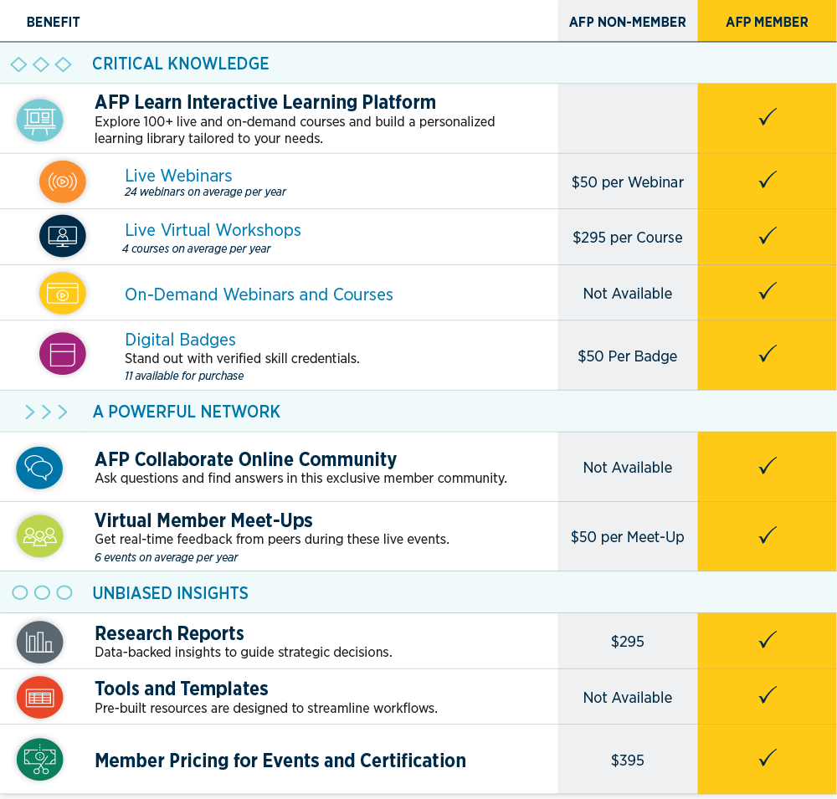The height and width of the screenshot is (799, 837).
Task: Click the member checkmark for Research Reports
Action: (x=767, y=639)
